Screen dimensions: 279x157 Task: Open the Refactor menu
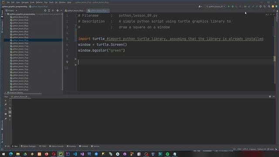point(39,2)
